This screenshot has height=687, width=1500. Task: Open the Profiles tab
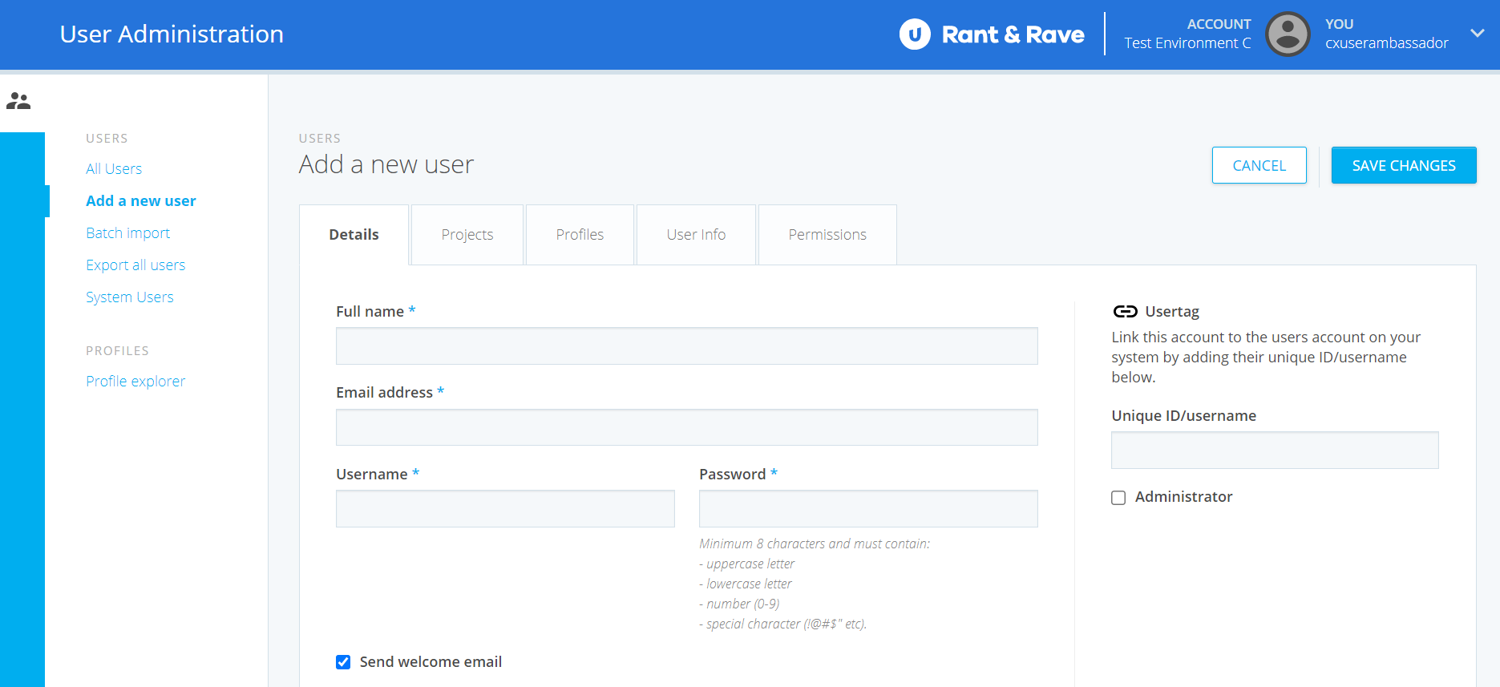(x=580, y=235)
